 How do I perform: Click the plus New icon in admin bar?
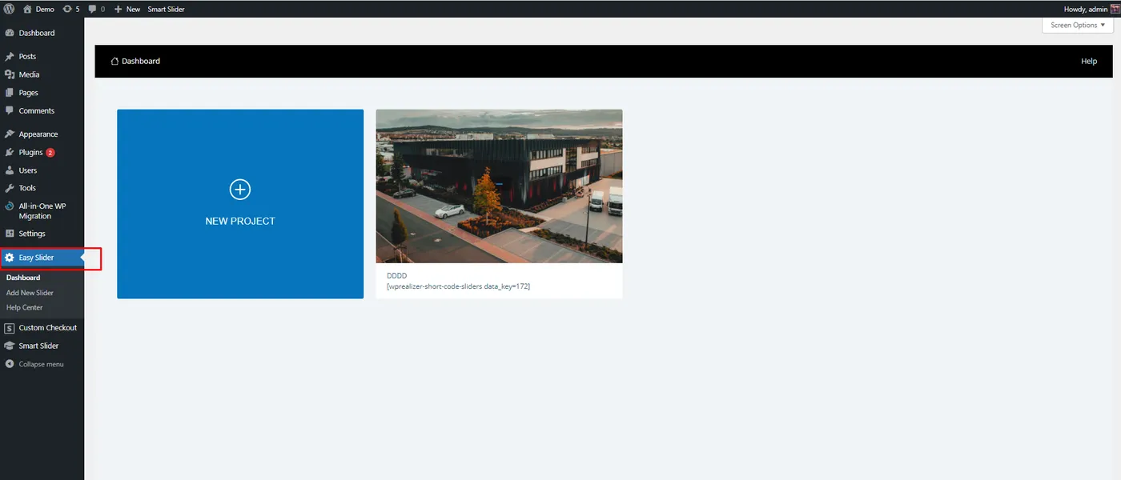pyautogui.click(x=119, y=9)
